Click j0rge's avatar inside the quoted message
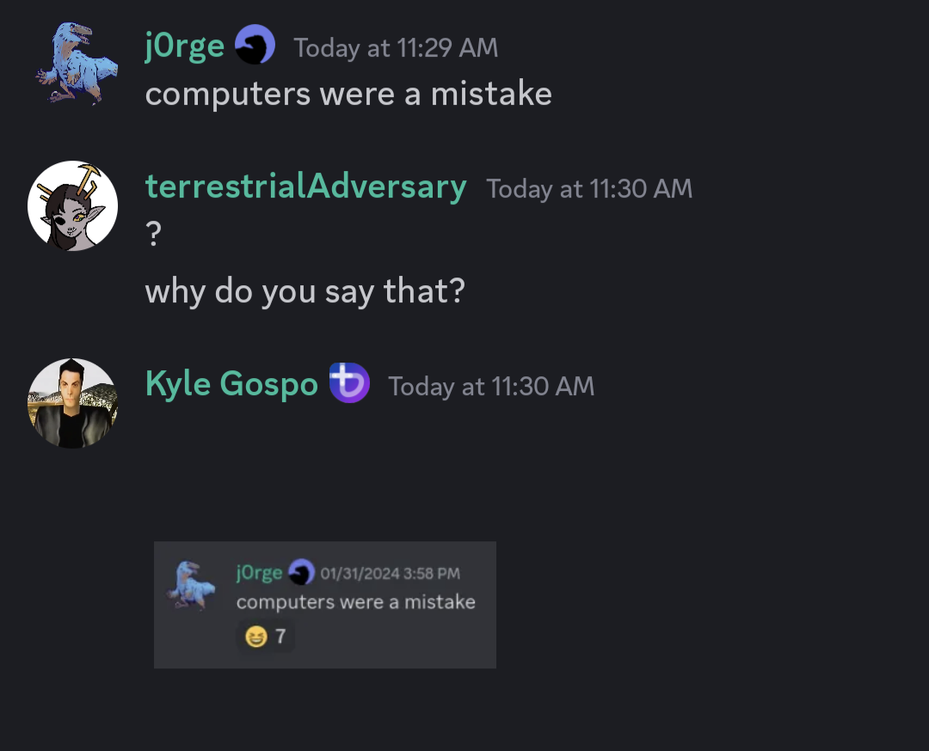The width and height of the screenshot is (929, 751). pos(193,583)
